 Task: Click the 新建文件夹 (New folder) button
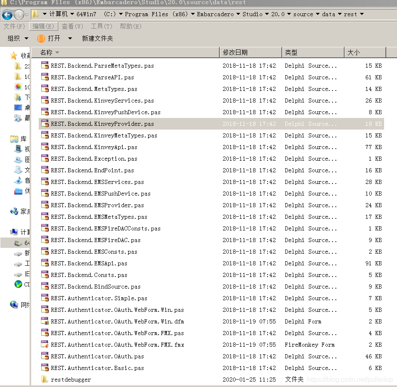click(97, 38)
